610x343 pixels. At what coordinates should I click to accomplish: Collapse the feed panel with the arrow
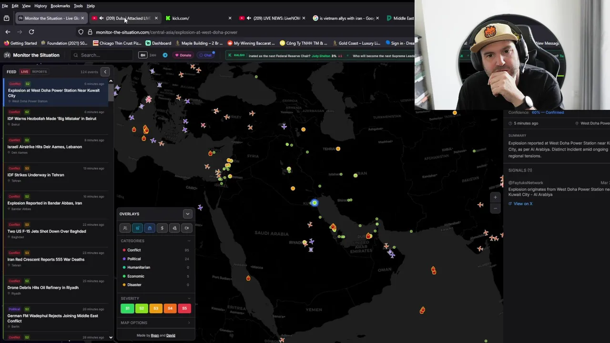(x=105, y=72)
